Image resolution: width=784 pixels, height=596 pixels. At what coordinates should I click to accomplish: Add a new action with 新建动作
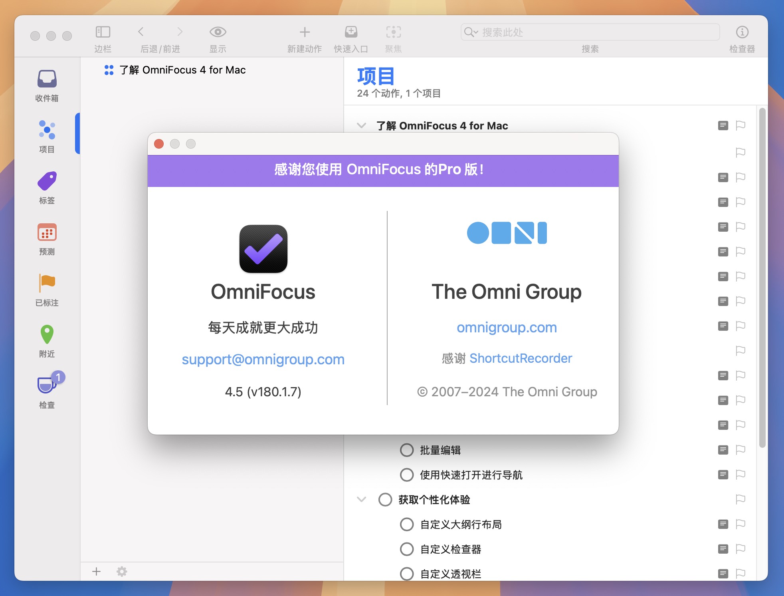coord(305,32)
